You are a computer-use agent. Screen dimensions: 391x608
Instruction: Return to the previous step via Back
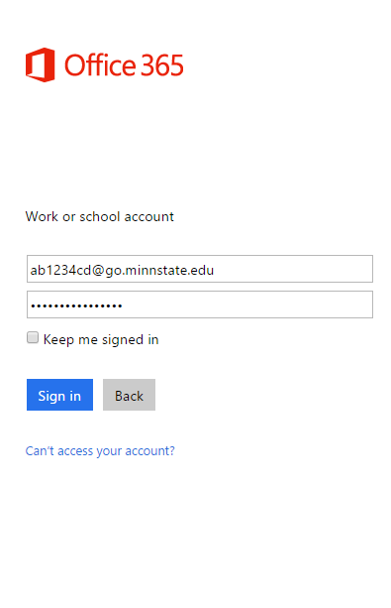(129, 395)
